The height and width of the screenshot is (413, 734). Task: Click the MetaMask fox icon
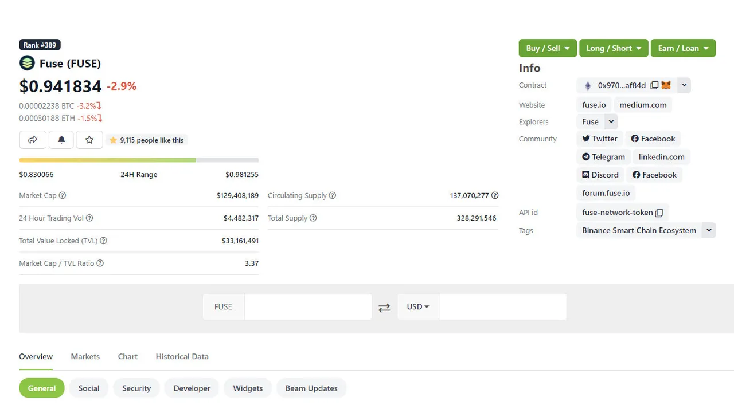click(666, 85)
